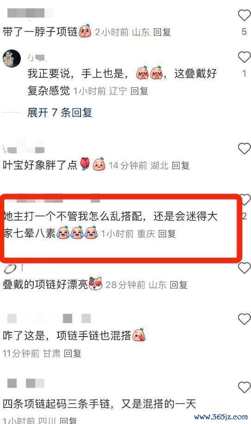The image size is (251, 424).
Task: Reply to the Chongqing highlighted comment
Action: 167,233
